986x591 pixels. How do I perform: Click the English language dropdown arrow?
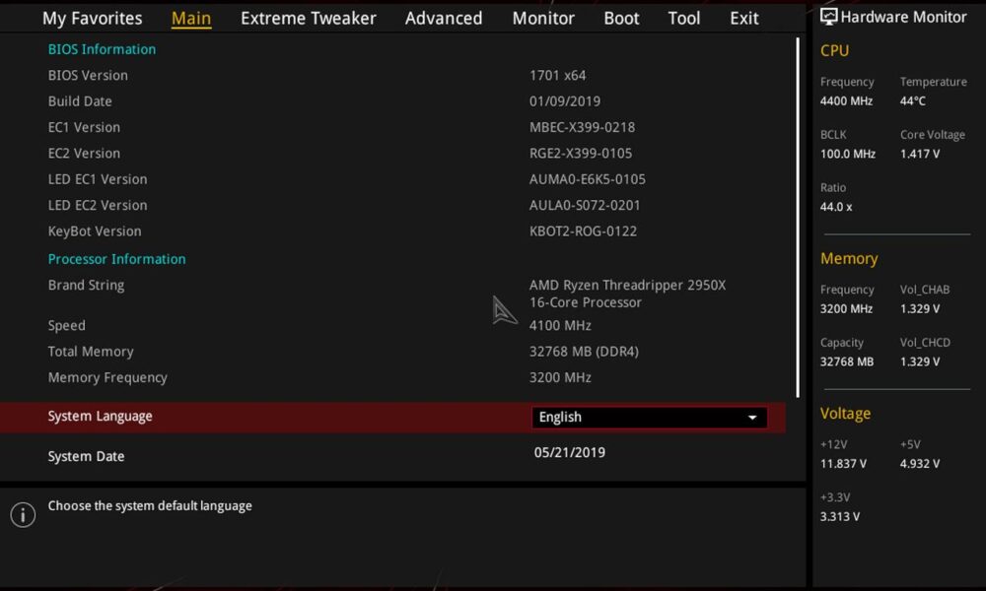[x=752, y=417]
